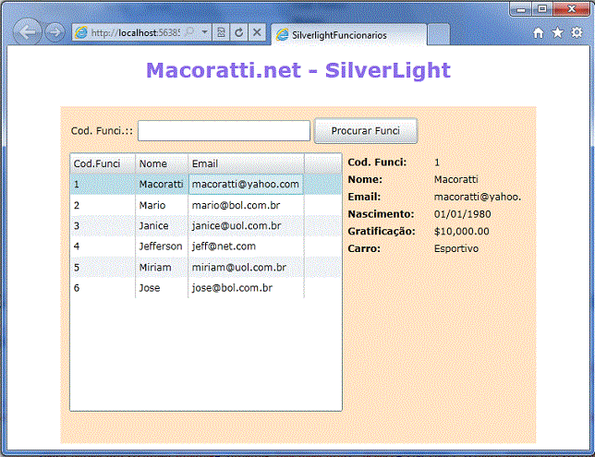Select the Janice name cell
The image size is (595, 457).
point(162,225)
